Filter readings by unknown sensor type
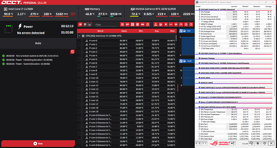The height and width of the screenshot is (148, 277). tap(191, 24)
